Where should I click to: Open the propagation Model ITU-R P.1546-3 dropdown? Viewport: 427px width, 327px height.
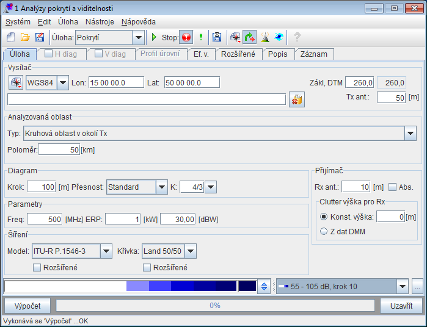[x=106, y=251]
